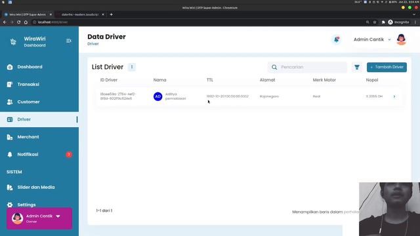This screenshot has height=236, width=420.
Task: Open the header notification bell icon
Action: 336,39
